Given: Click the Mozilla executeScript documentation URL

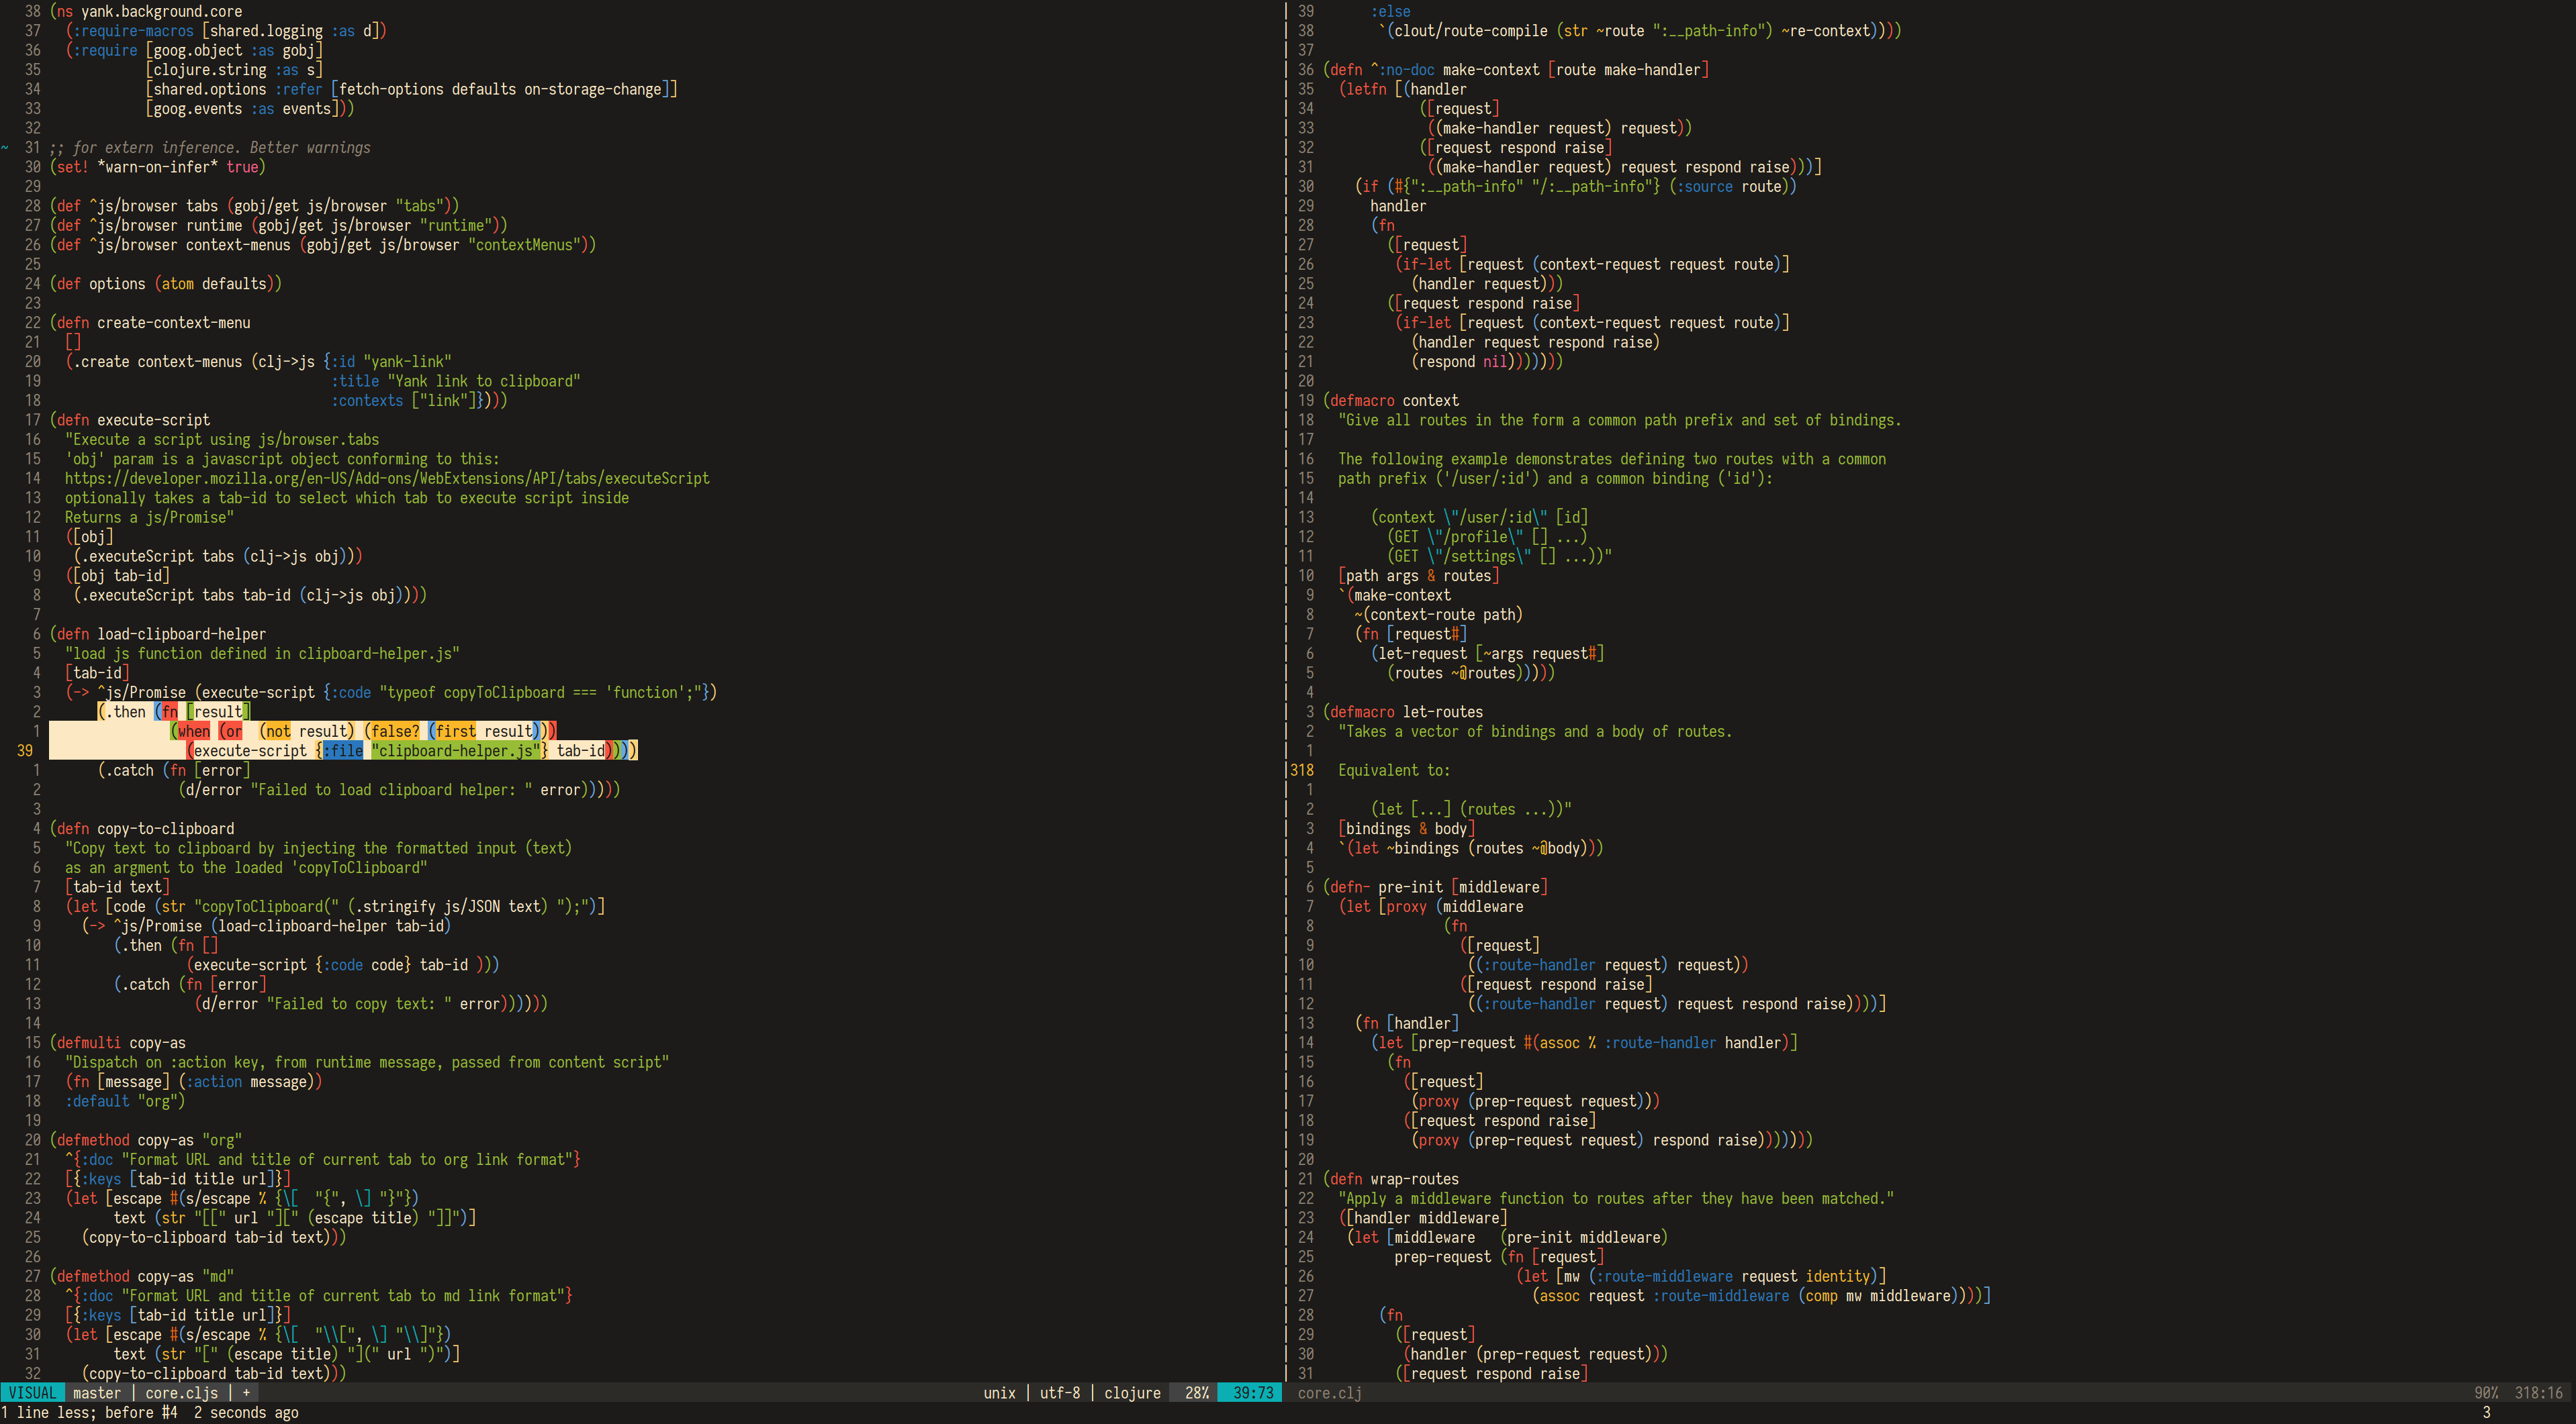Looking at the screenshot, I should 387,478.
